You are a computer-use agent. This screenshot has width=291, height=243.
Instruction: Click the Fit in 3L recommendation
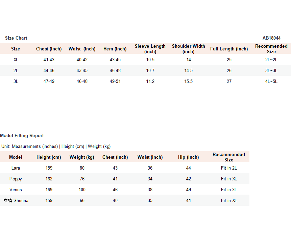[229, 190]
